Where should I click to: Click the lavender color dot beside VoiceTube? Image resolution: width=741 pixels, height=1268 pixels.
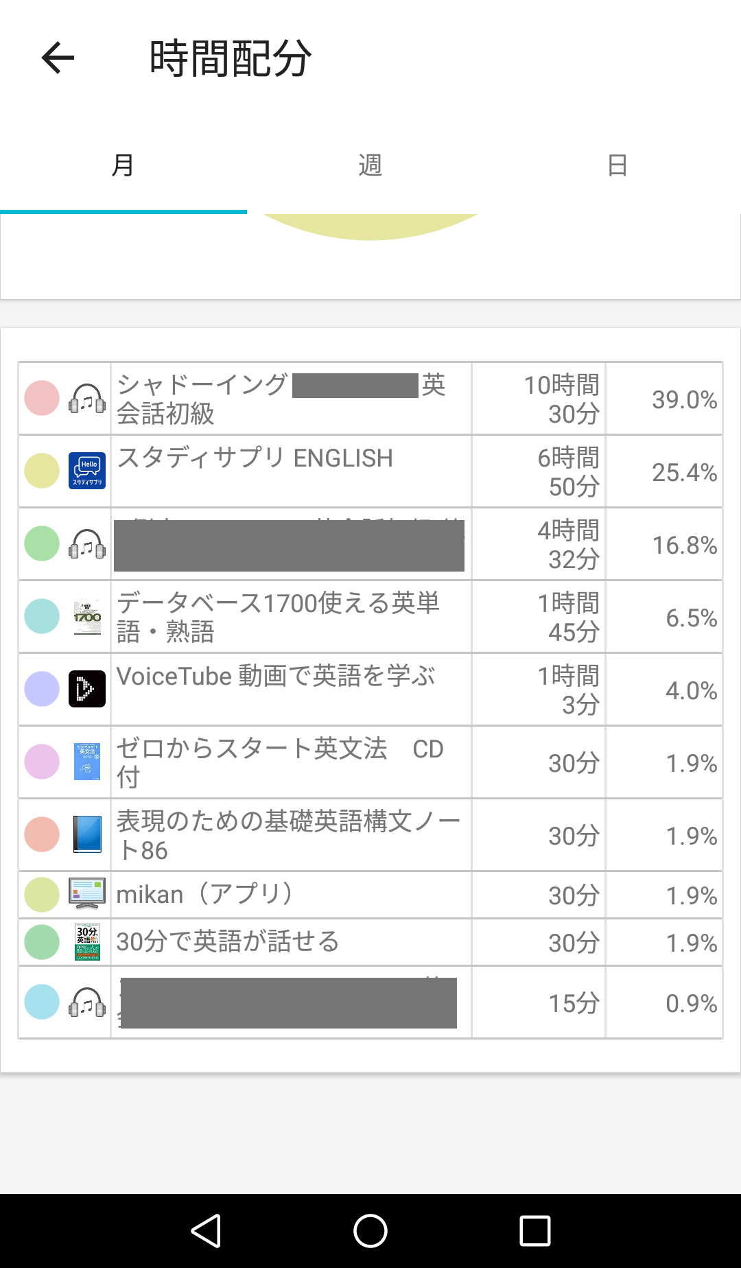(x=42, y=689)
